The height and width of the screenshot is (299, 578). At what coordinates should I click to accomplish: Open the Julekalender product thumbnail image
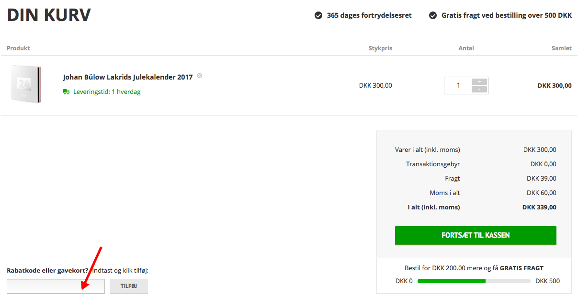[x=26, y=84]
